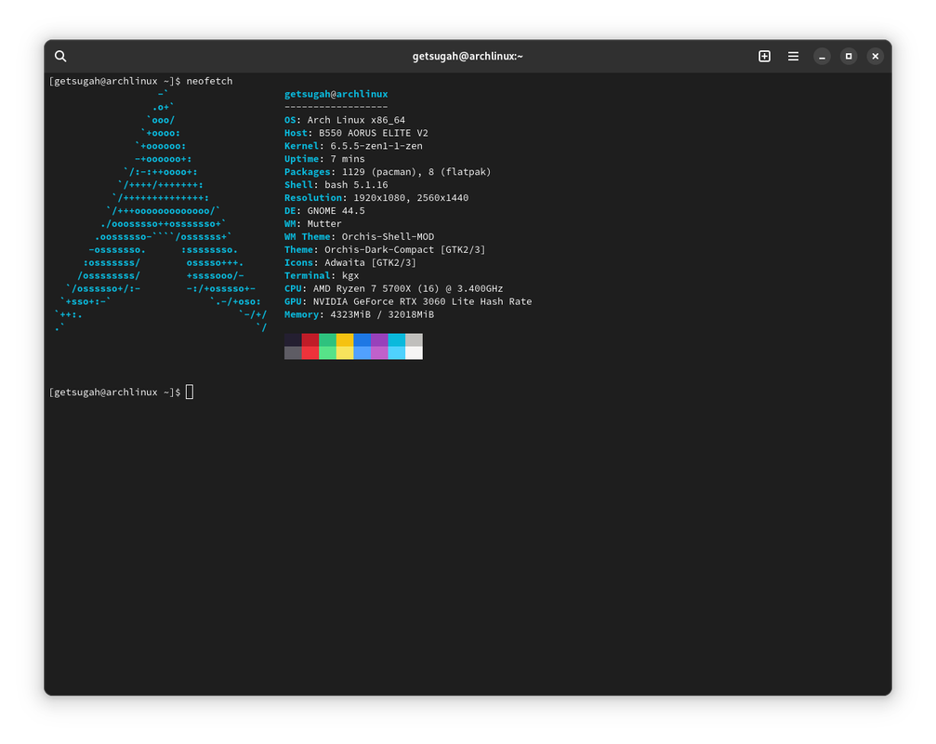Click the typed neofetch command

click(209, 81)
